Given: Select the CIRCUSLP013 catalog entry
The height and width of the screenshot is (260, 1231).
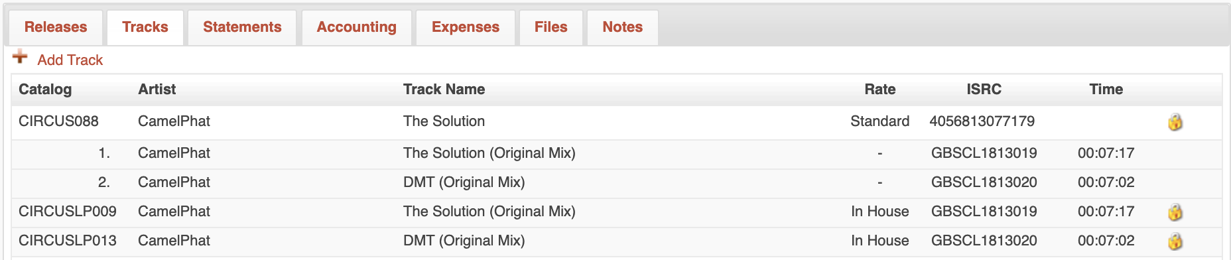Looking at the screenshot, I should 68,241.
